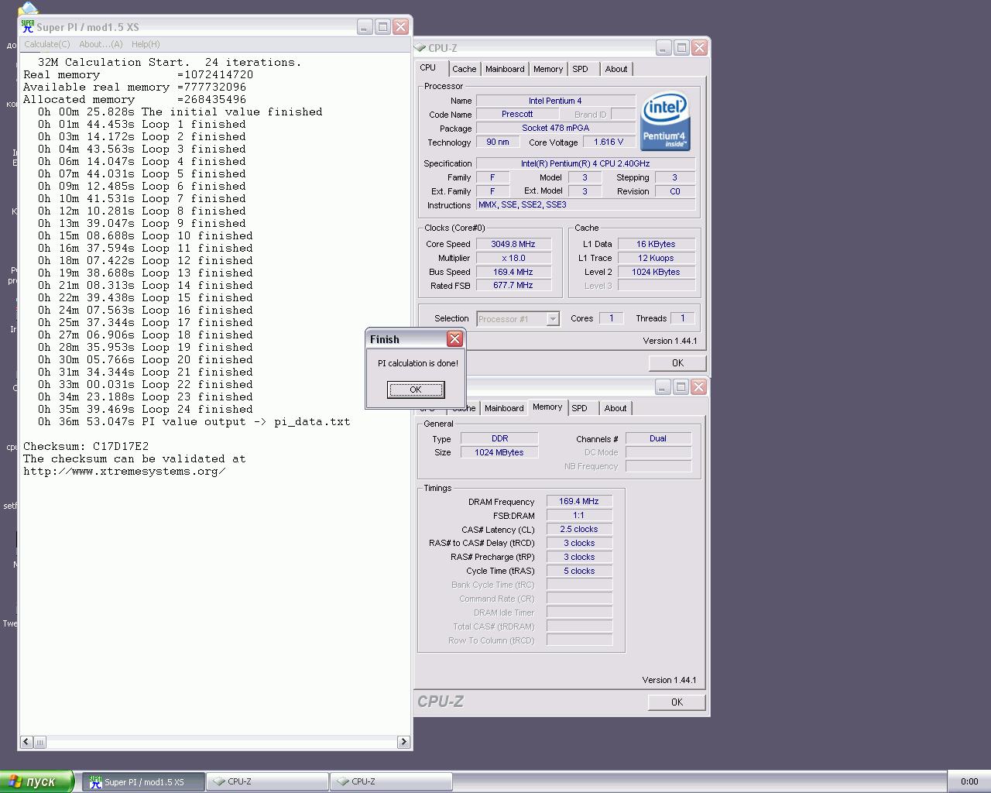Click memory Type value DDR
This screenshot has width=991, height=793.
point(499,438)
